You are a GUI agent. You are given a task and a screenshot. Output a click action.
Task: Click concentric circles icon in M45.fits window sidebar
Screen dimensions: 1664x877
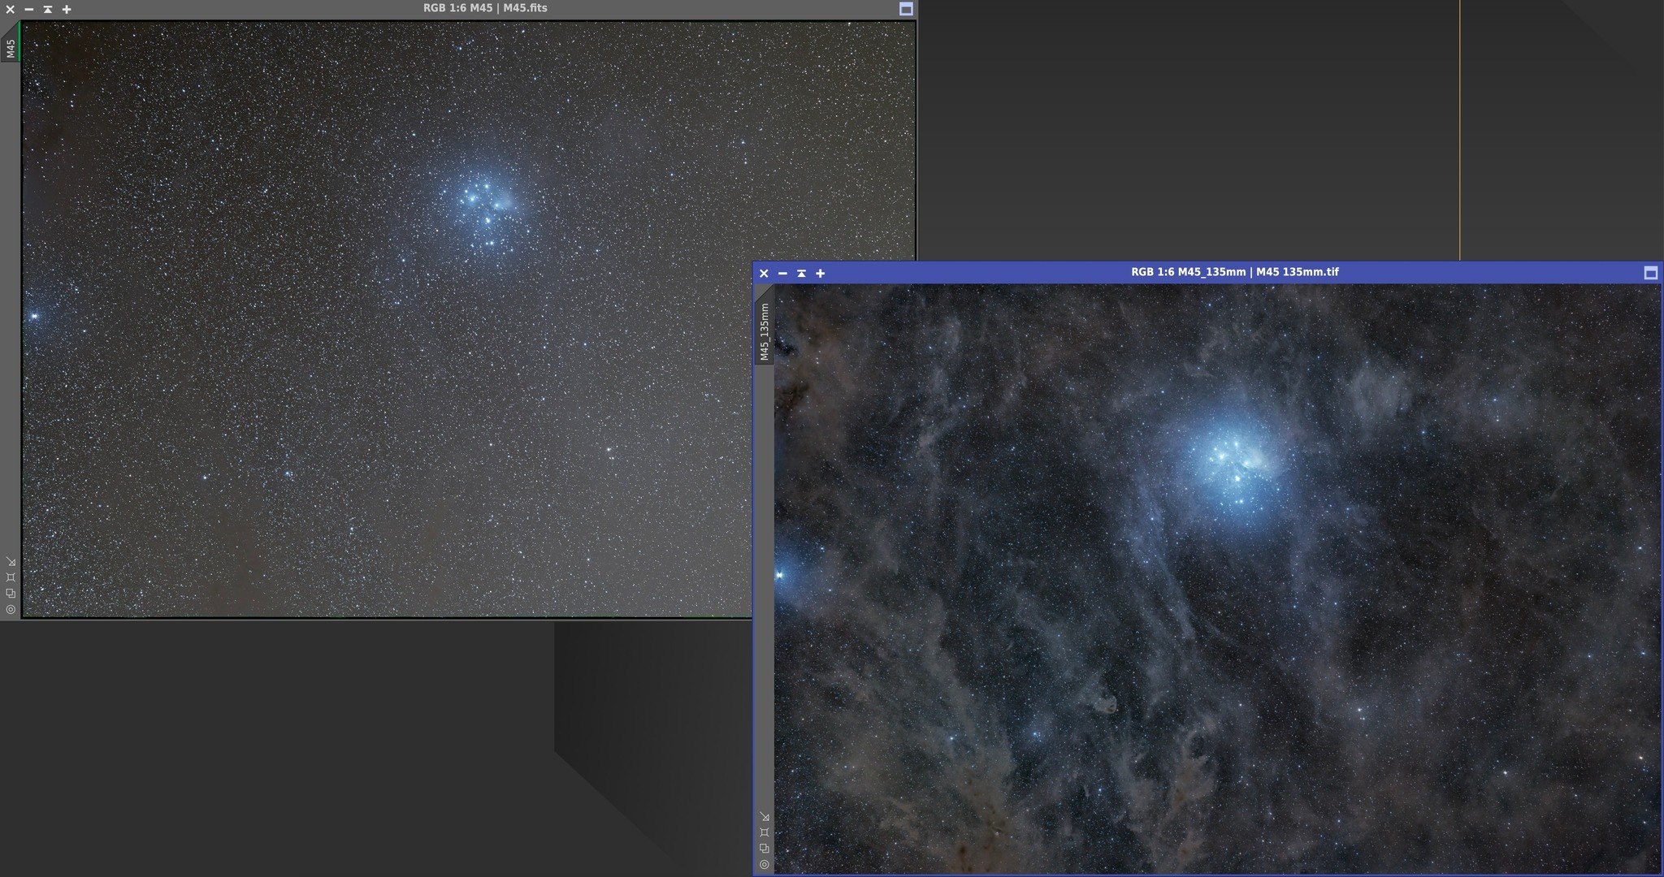(11, 609)
